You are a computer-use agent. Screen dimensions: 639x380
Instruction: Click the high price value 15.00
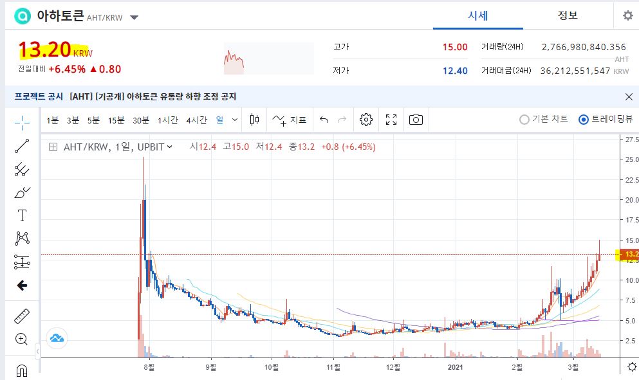[455, 47]
